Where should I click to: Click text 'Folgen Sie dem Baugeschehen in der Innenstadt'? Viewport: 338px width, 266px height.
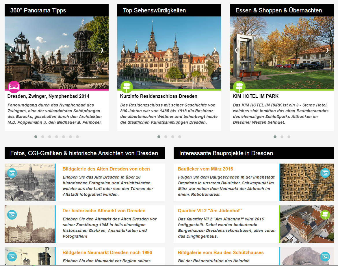click(226, 177)
